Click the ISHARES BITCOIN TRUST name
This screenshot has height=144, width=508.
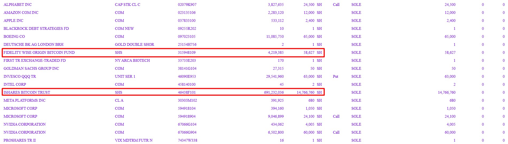(x=27, y=92)
